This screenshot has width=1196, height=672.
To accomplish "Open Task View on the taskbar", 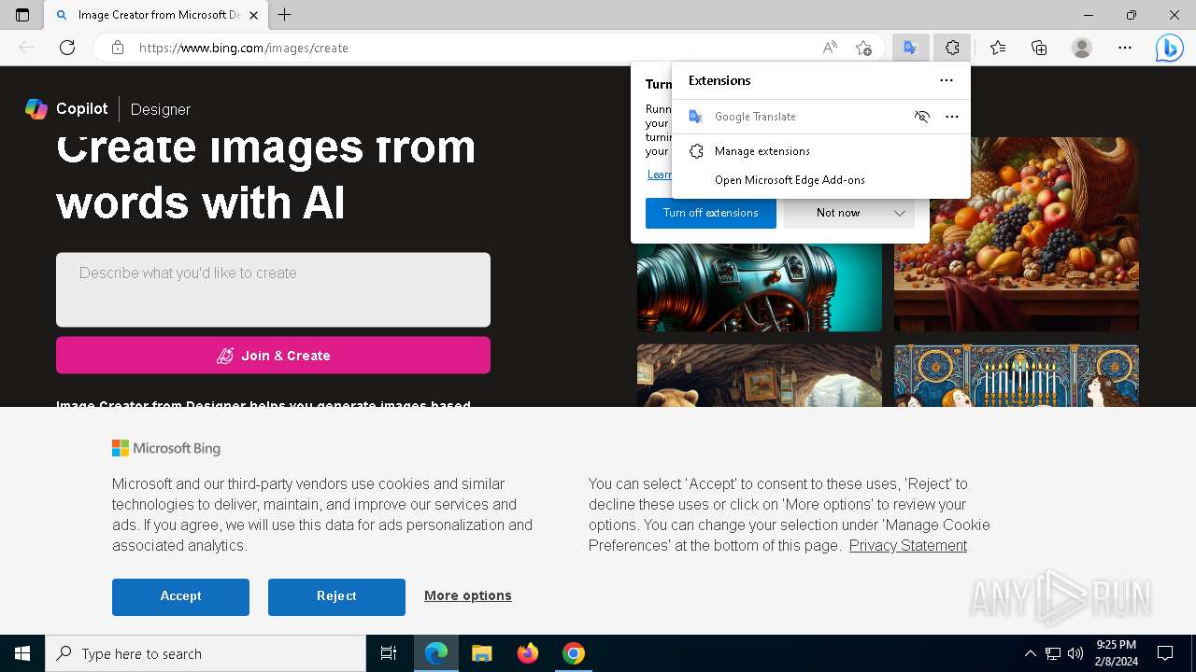I will (x=389, y=653).
